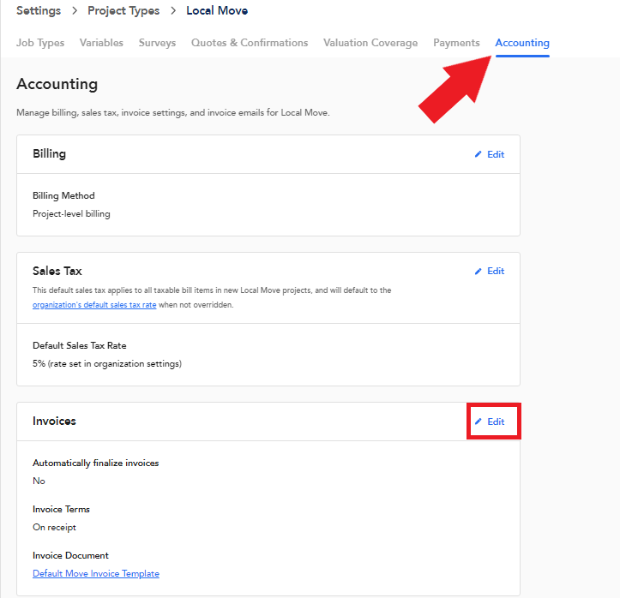The height and width of the screenshot is (598, 620).
Task: Click 'Project-level billing' value
Action: 71,213
